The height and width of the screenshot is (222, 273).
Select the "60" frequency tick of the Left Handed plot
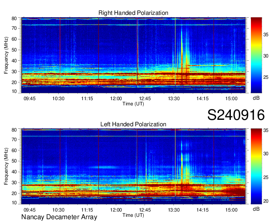[14, 150]
